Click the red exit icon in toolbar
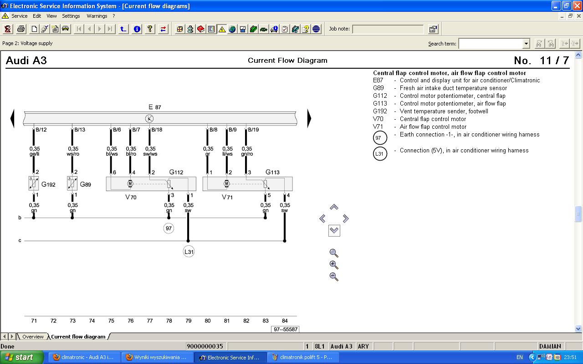The image size is (583, 364). pyautogui.click(x=8, y=29)
